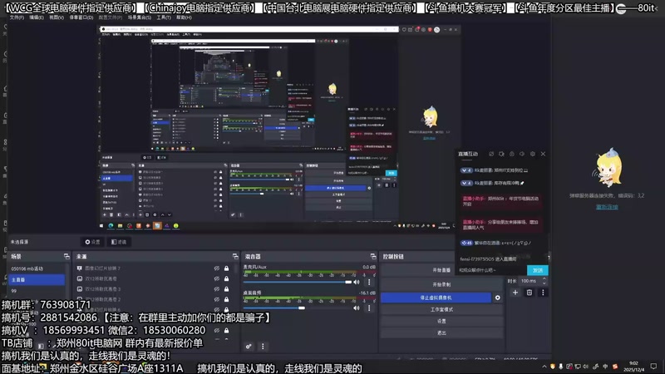Mute the 麦克风/Aux audio channel
This screenshot has height=374, width=665.
(357, 282)
